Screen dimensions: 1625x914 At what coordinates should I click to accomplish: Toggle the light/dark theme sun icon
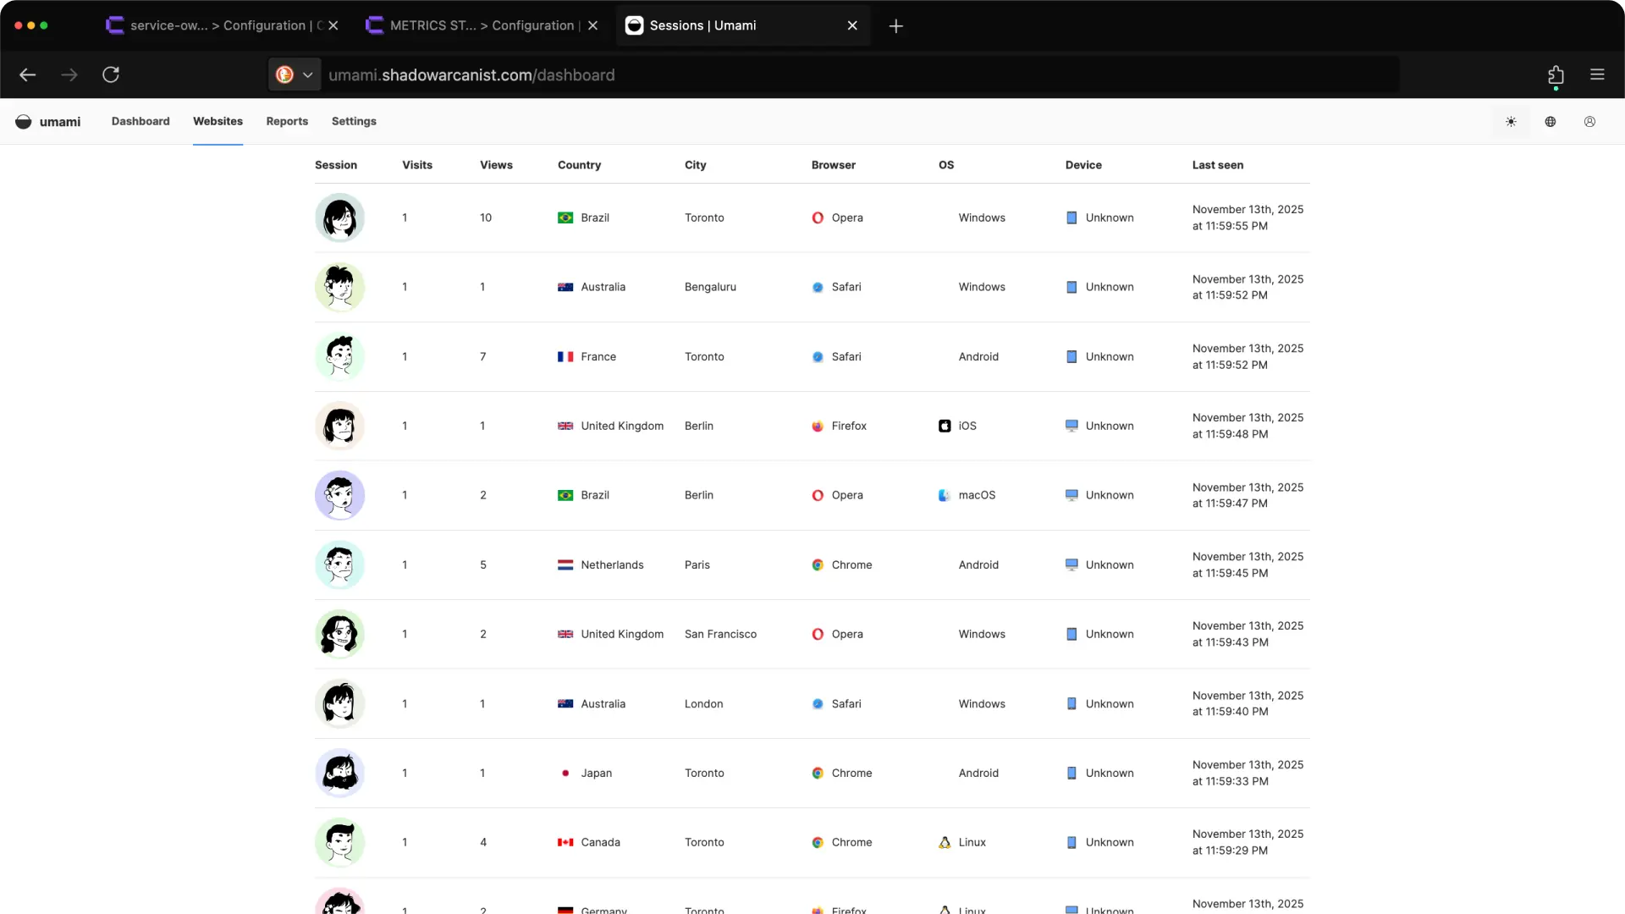(x=1511, y=122)
